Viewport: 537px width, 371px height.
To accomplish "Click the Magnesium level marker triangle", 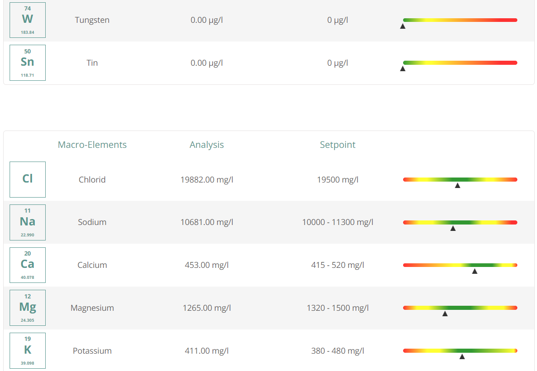I will click(445, 314).
